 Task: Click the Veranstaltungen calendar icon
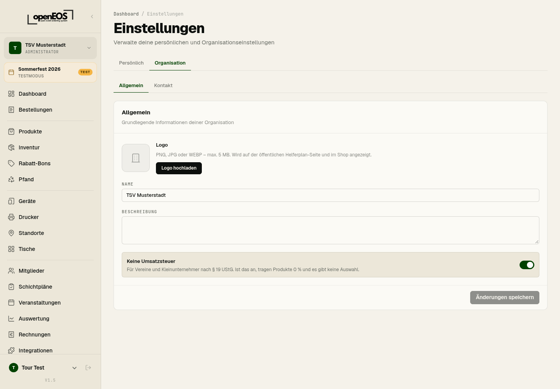pos(11,303)
